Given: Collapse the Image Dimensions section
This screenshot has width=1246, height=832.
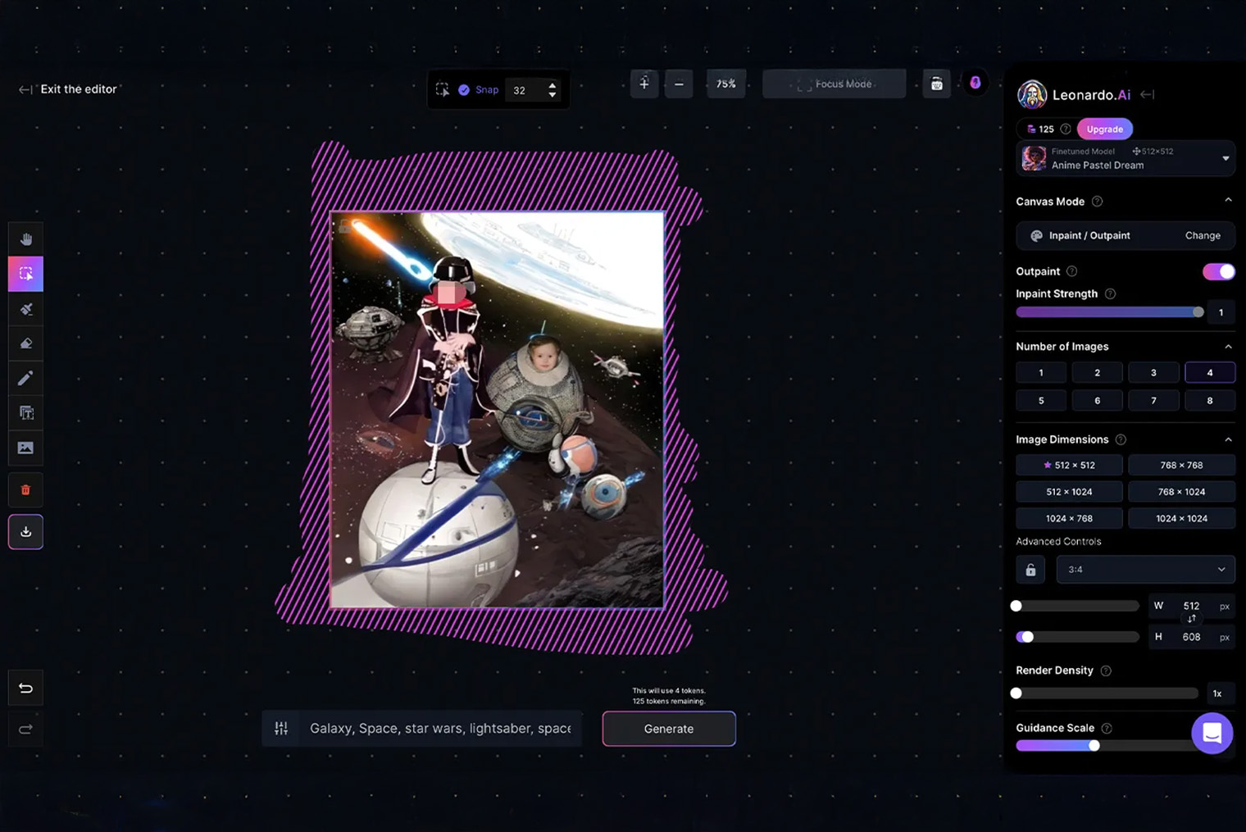Looking at the screenshot, I should point(1228,439).
